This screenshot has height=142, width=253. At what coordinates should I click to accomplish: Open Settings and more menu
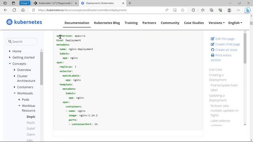click(238, 10)
